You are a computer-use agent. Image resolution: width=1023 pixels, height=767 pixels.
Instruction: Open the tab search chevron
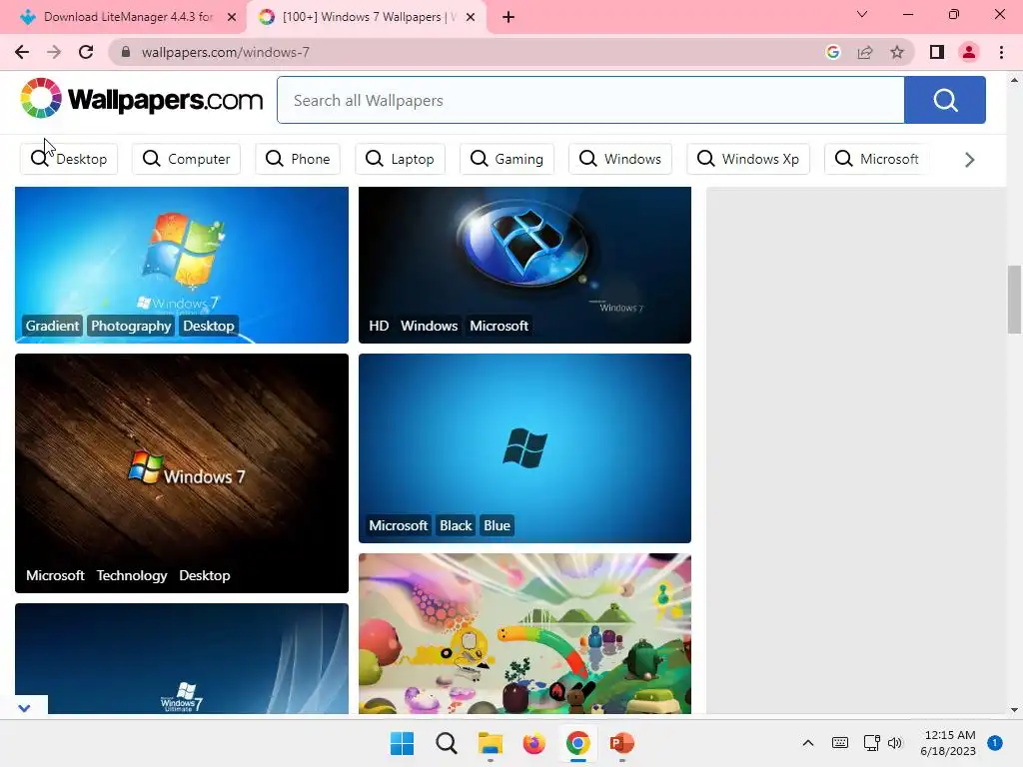(x=862, y=14)
